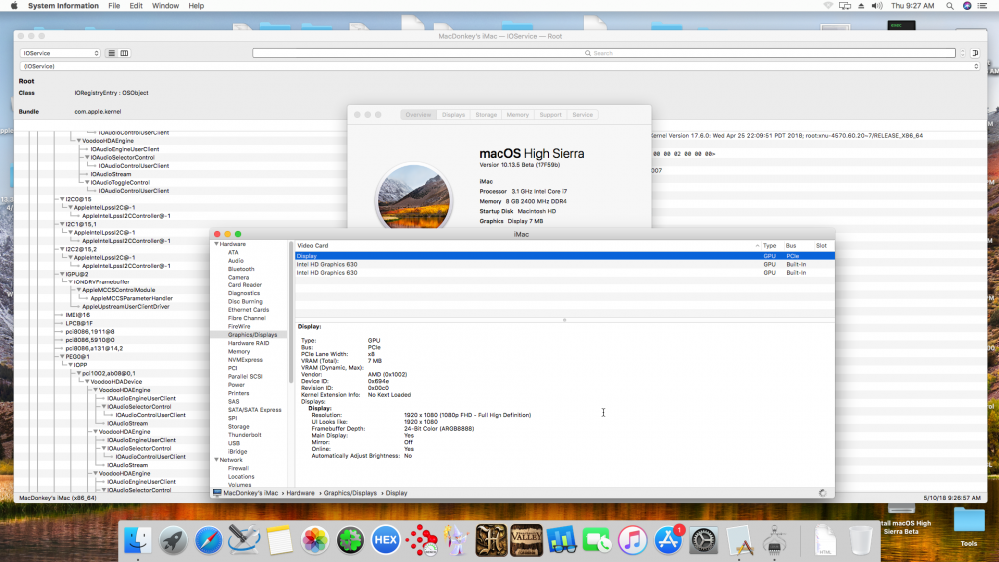999x562 pixels.
Task: Switch to Support tab in About This Mac
Action: coord(551,115)
